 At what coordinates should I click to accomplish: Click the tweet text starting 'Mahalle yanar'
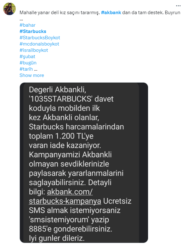point(60,13)
